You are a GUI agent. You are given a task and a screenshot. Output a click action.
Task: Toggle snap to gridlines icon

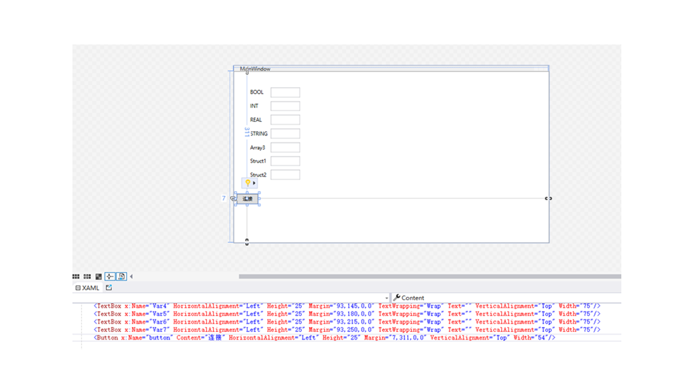click(87, 277)
